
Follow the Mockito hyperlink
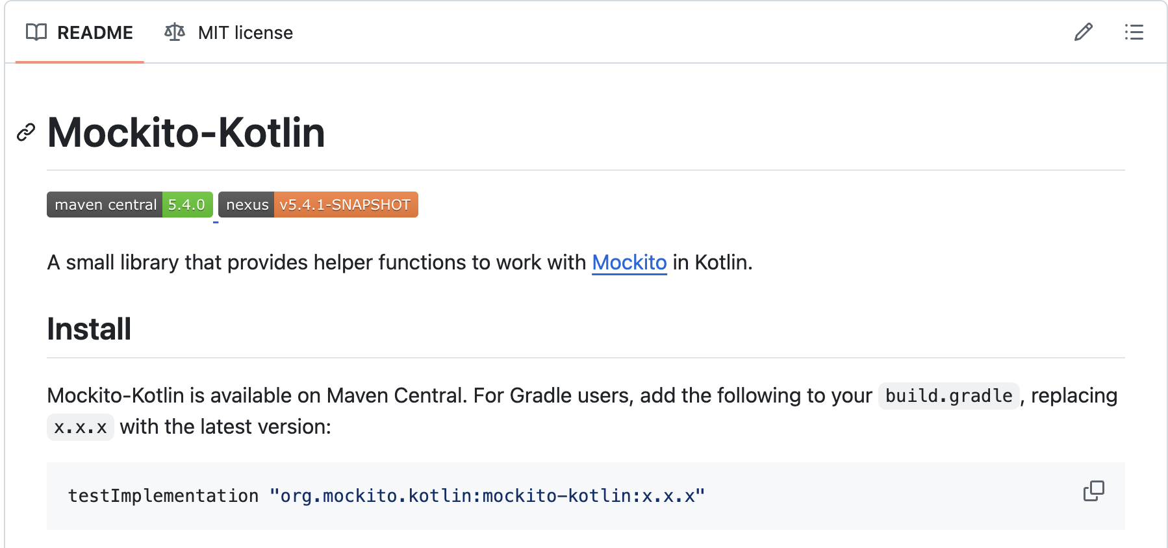coord(629,262)
